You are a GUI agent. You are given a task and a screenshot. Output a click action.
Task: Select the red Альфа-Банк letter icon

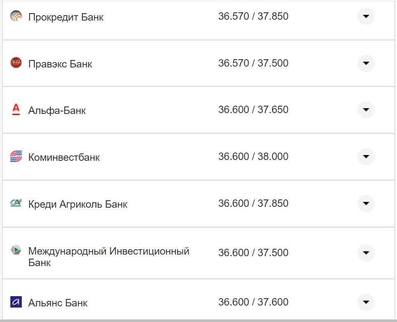(x=16, y=110)
